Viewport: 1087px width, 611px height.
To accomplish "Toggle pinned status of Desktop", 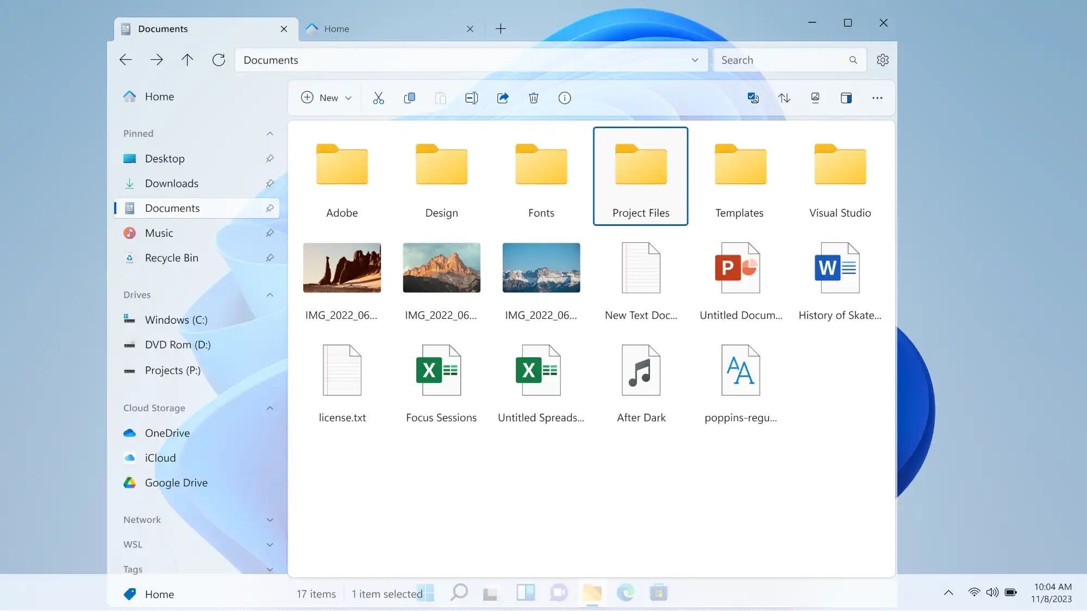I will click(x=269, y=158).
